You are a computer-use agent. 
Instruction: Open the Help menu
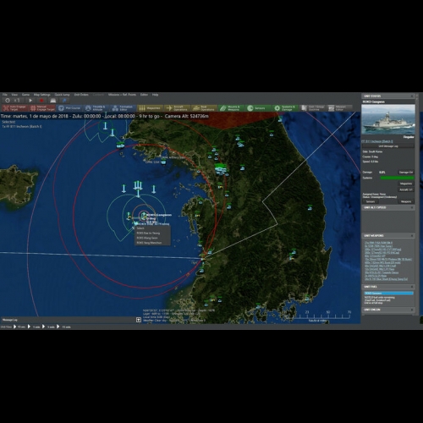(x=155, y=95)
